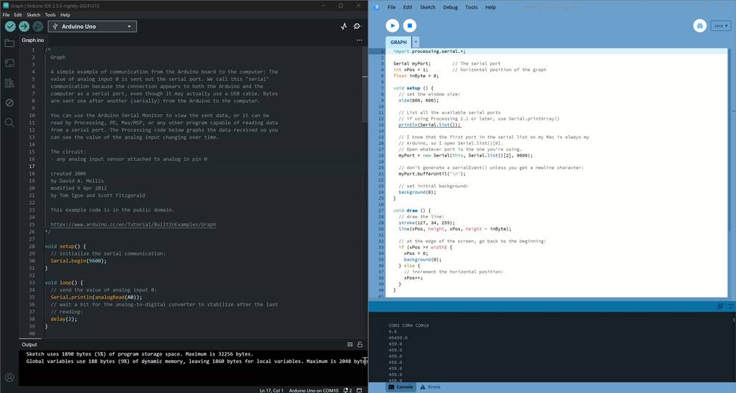The height and width of the screenshot is (393, 736).
Task: Click the Upload arrow button in Arduino IDE
Action: coord(24,26)
